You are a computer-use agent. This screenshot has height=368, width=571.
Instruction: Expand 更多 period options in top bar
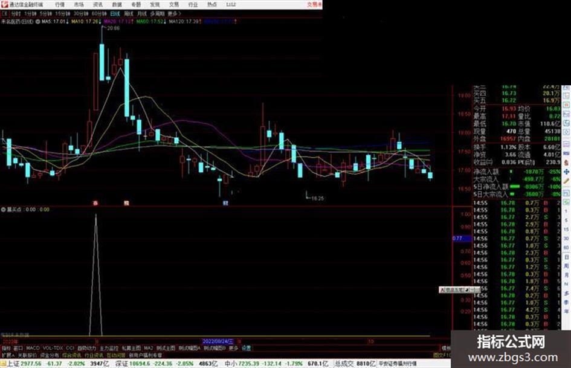point(174,14)
